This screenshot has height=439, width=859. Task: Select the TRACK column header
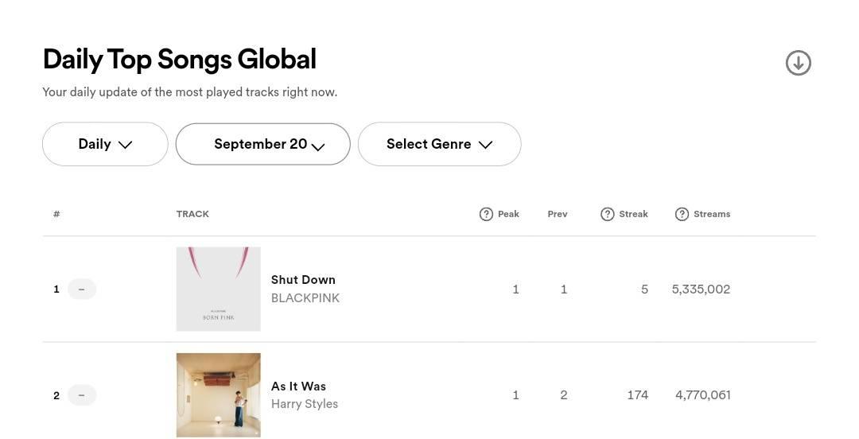point(192,214)
